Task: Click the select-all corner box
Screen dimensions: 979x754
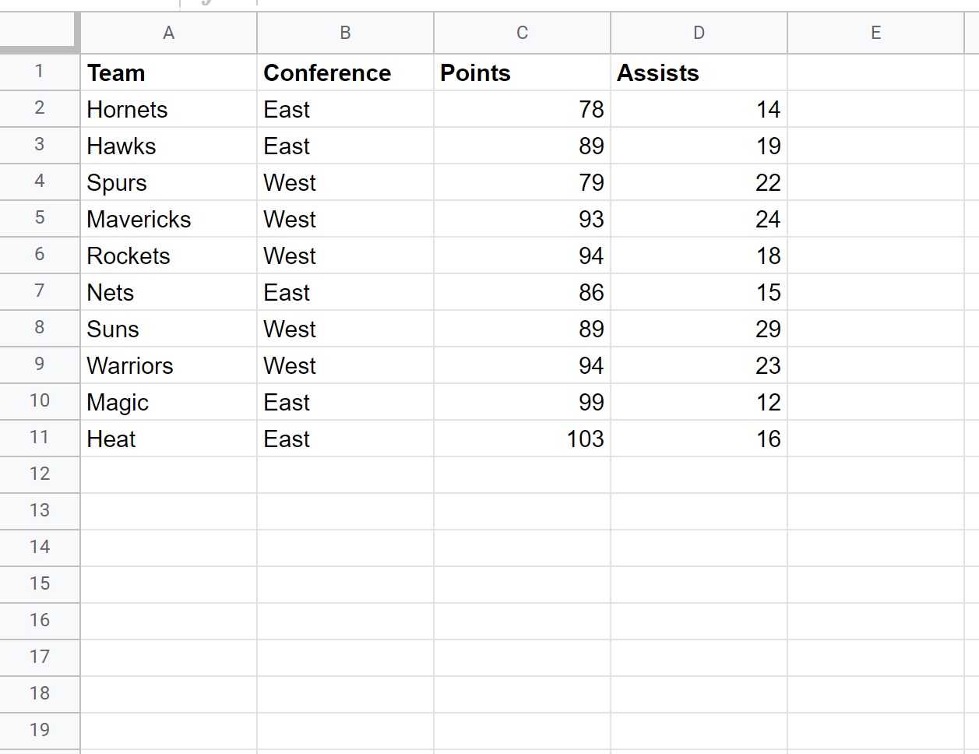Action: (x=39, y=33)
